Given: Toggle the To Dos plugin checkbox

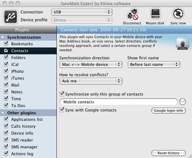Looking at the screenshot, I should [6, 105].
